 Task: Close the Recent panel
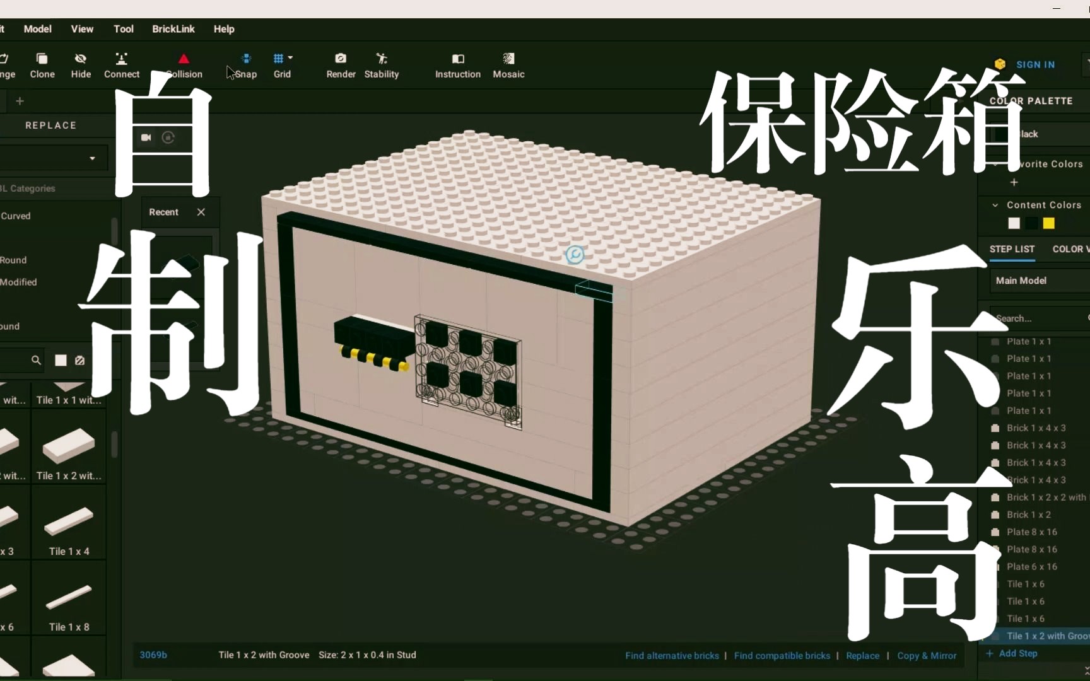coord(201,212)
